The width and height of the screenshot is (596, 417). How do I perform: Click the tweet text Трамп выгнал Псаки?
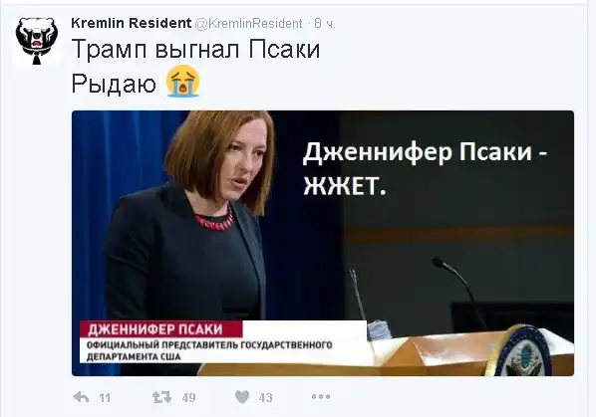195,50
